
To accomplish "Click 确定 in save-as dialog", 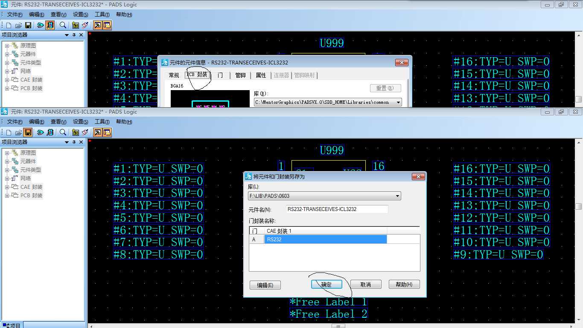I will (x=326, y=284).
